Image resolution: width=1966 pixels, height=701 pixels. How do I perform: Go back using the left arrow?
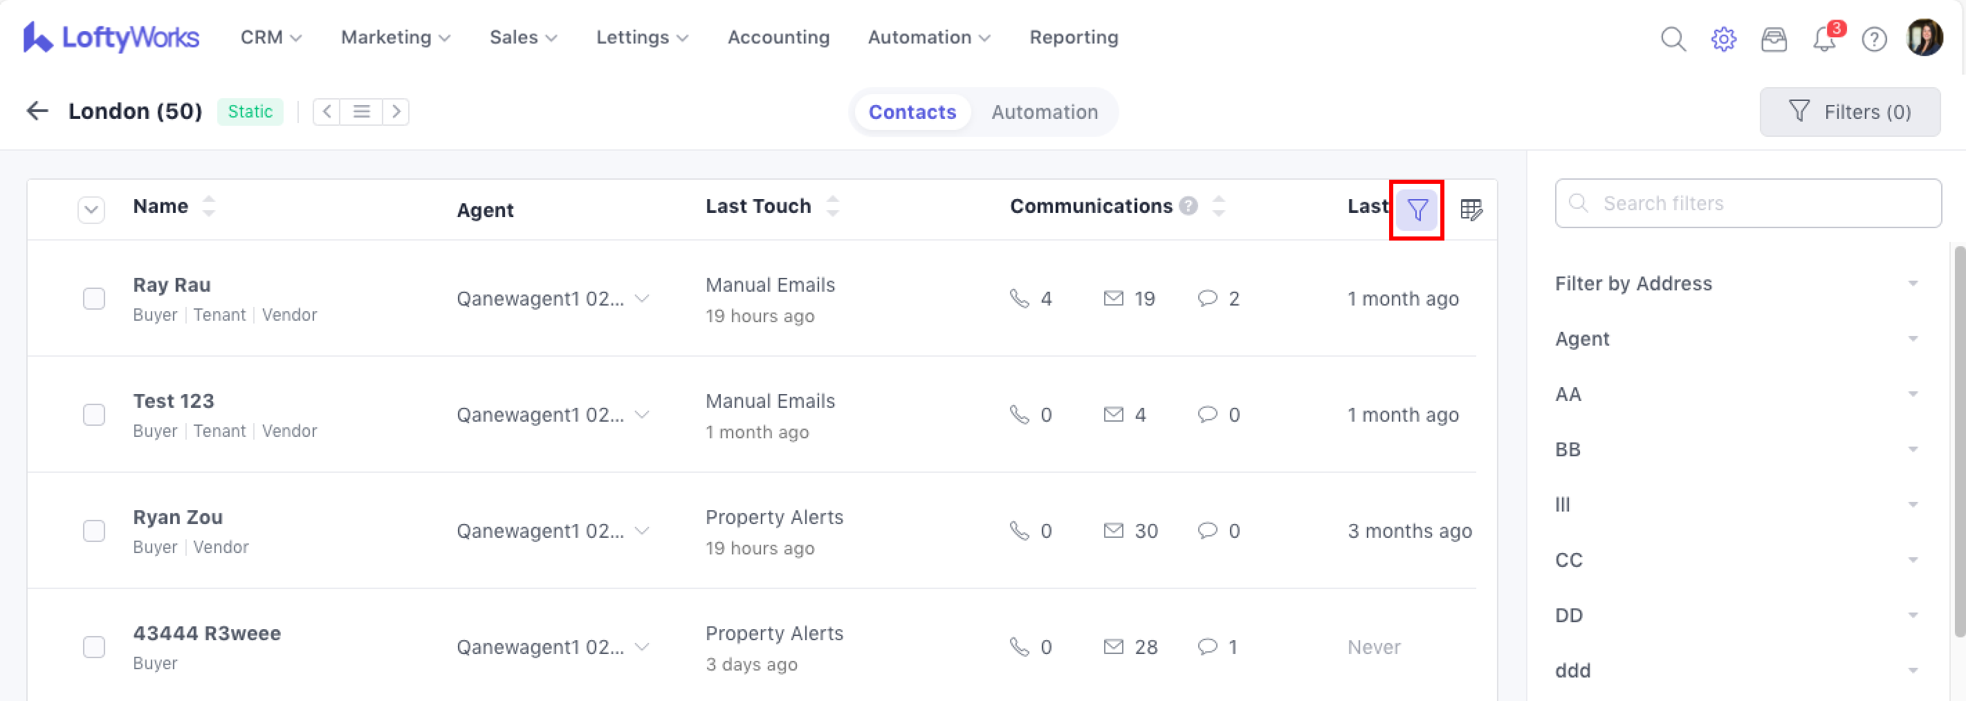point(37,111)
